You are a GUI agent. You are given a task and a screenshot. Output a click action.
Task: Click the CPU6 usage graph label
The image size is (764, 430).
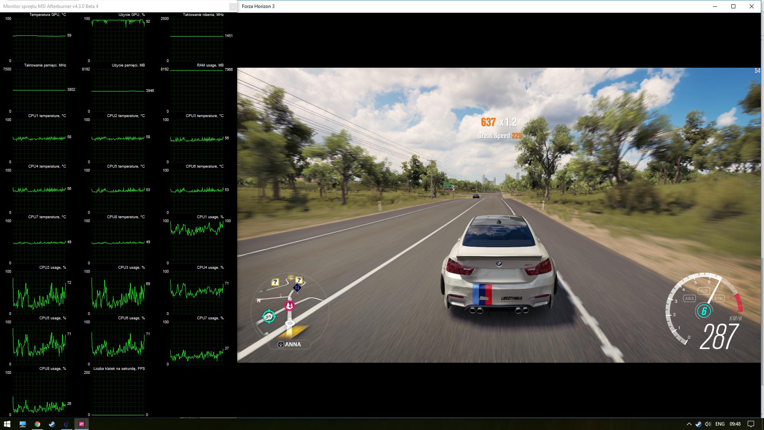pos(131,318)
